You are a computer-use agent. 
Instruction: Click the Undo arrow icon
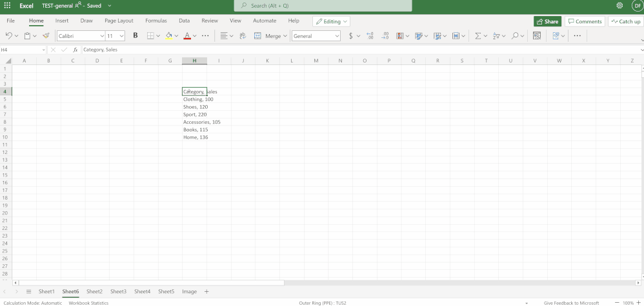[x=8, y=36]
